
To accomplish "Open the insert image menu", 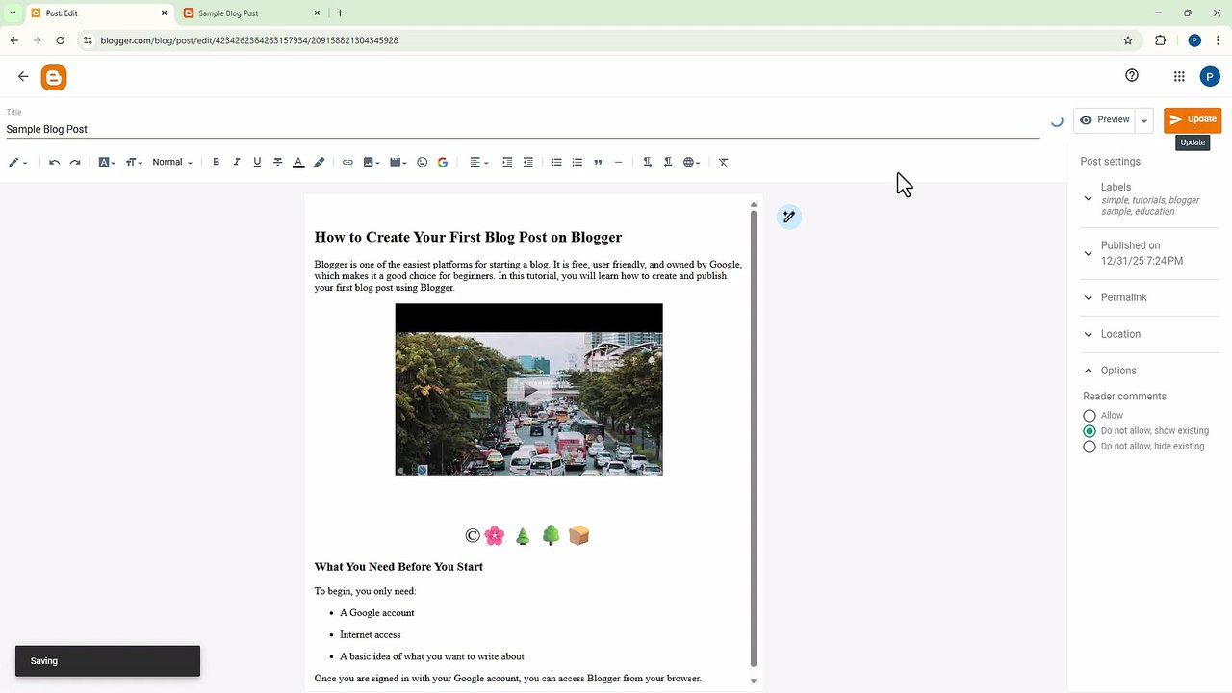I will pyautogui.click(x=372, y=162).
